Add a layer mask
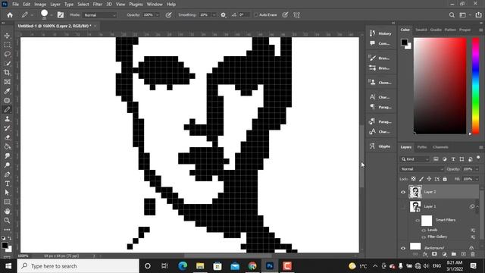The width and height of the screenshot is (485, 273). tap(434, 254)
